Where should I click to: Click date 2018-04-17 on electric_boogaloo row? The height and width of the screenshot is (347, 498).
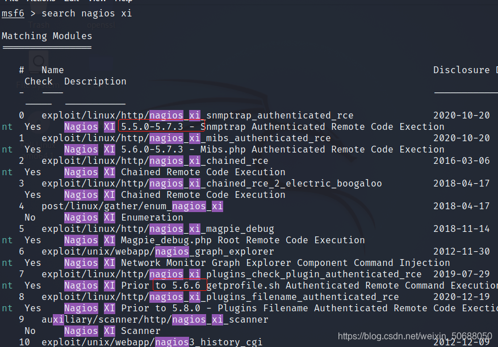click(x=462, y=184)
